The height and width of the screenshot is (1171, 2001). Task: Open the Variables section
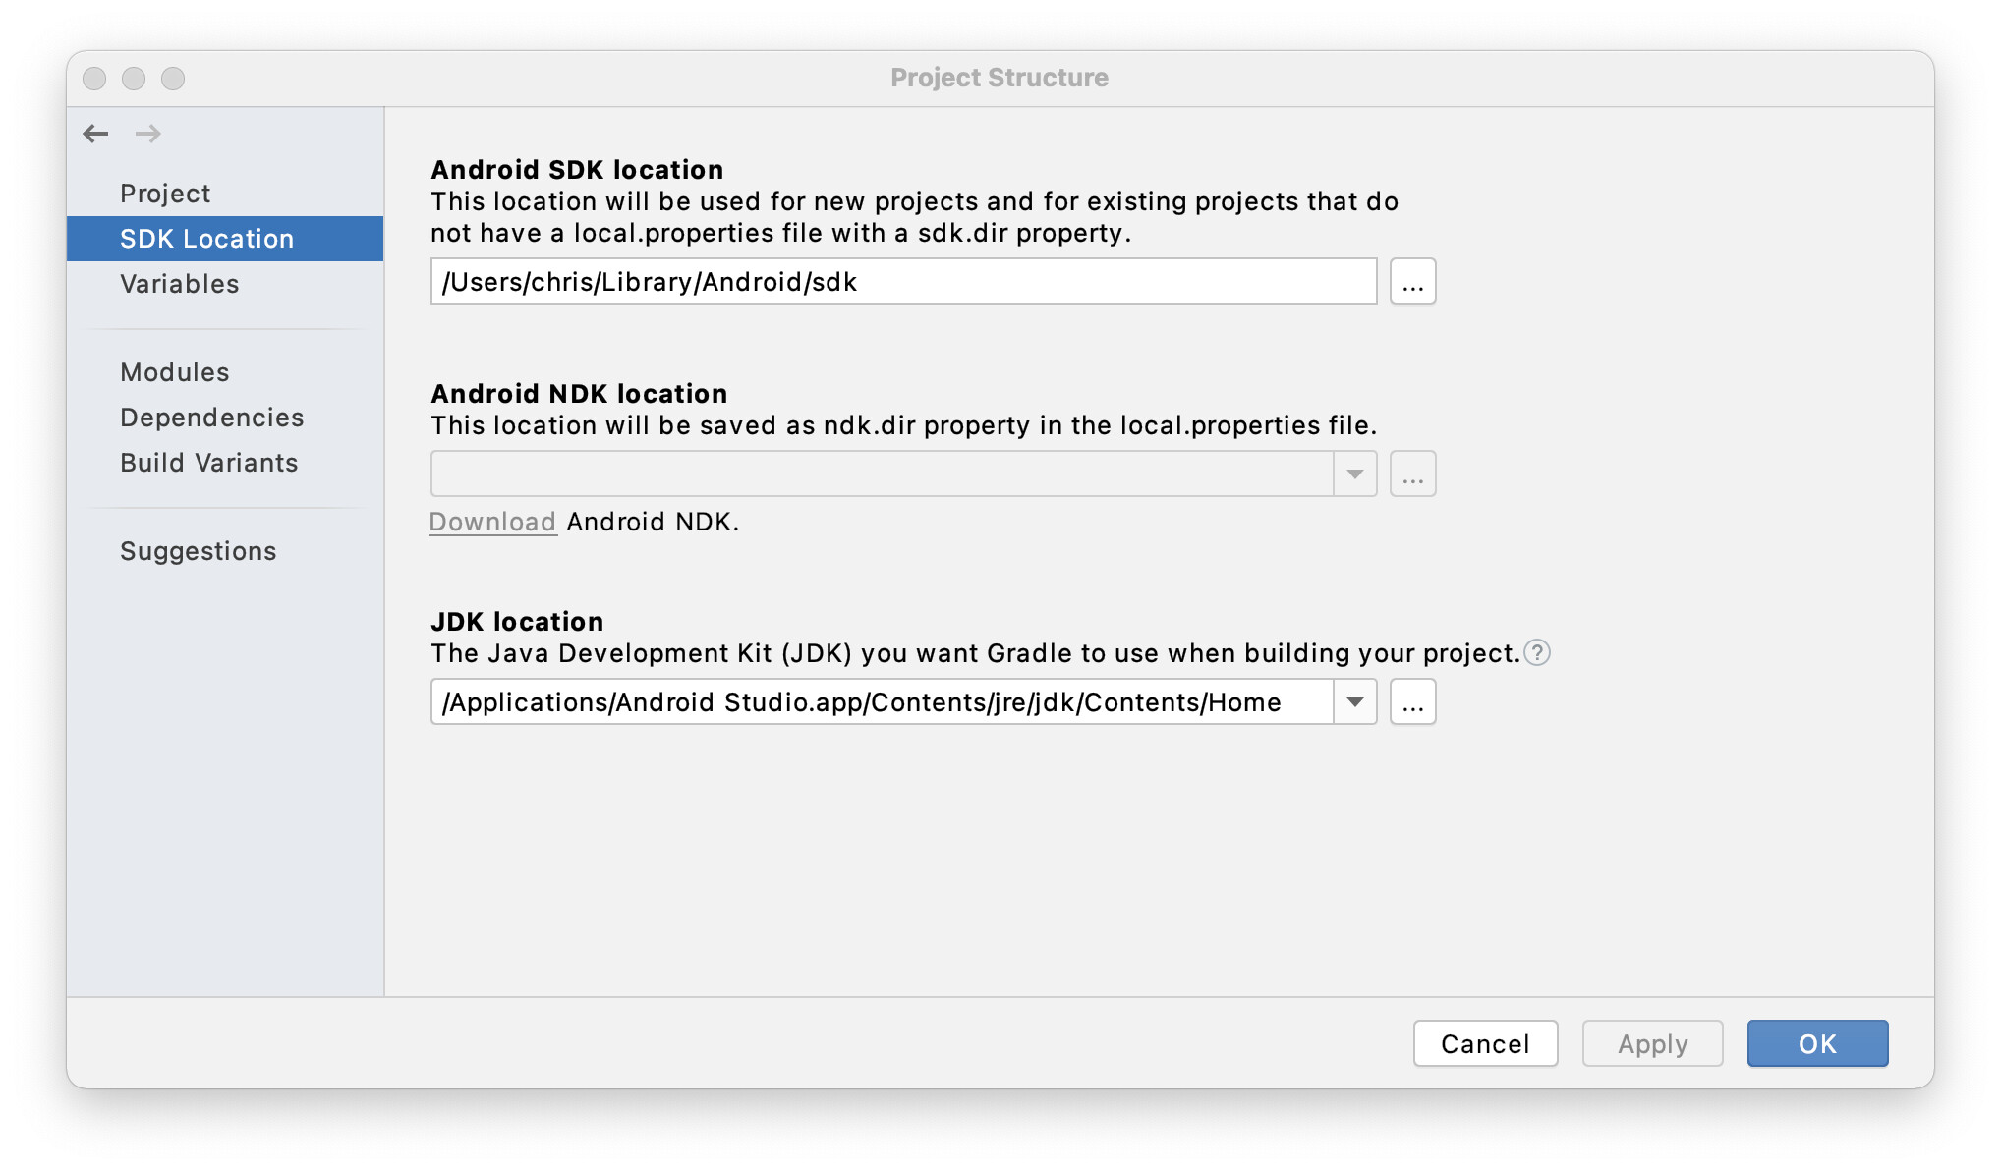[180, 284]
